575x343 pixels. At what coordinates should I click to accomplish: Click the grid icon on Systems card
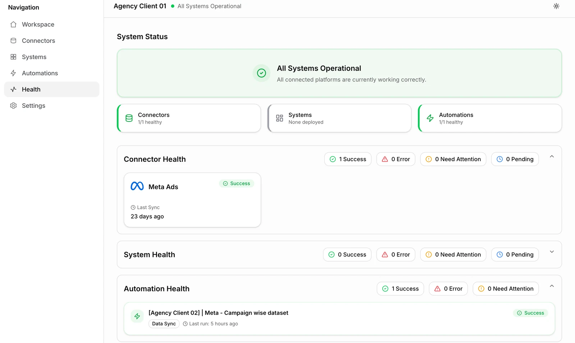tap(280, 118)
